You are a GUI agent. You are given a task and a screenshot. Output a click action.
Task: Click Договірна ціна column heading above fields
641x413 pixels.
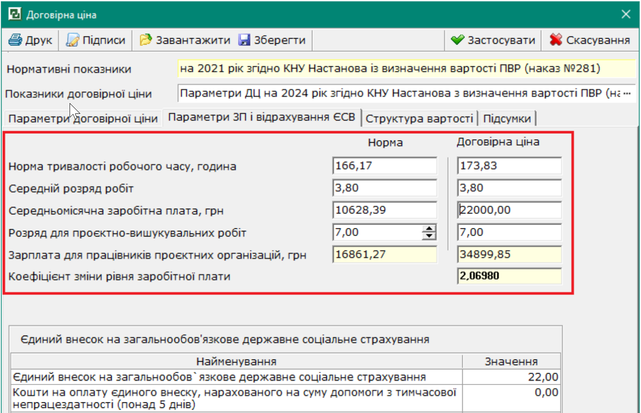tap(498, 142)
